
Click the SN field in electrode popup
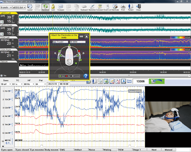[x=77, y=42]
